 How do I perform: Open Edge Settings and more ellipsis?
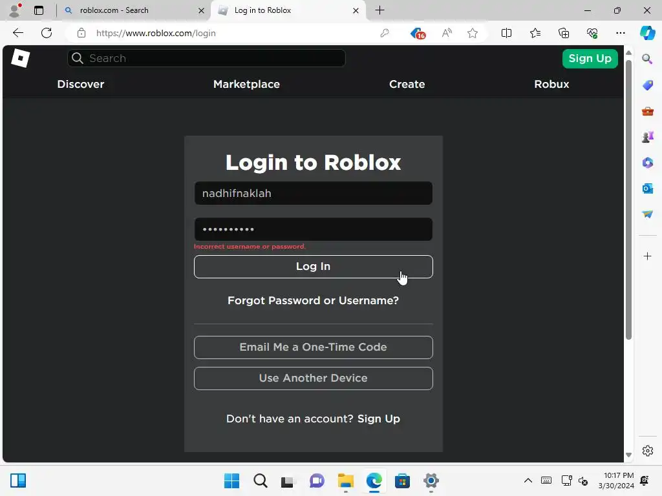coord(620,33)
